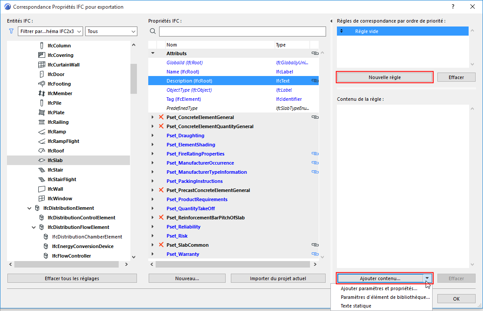483x311 pixels.
Task: Open the 'Tous' dropdown
Action: 111,31
